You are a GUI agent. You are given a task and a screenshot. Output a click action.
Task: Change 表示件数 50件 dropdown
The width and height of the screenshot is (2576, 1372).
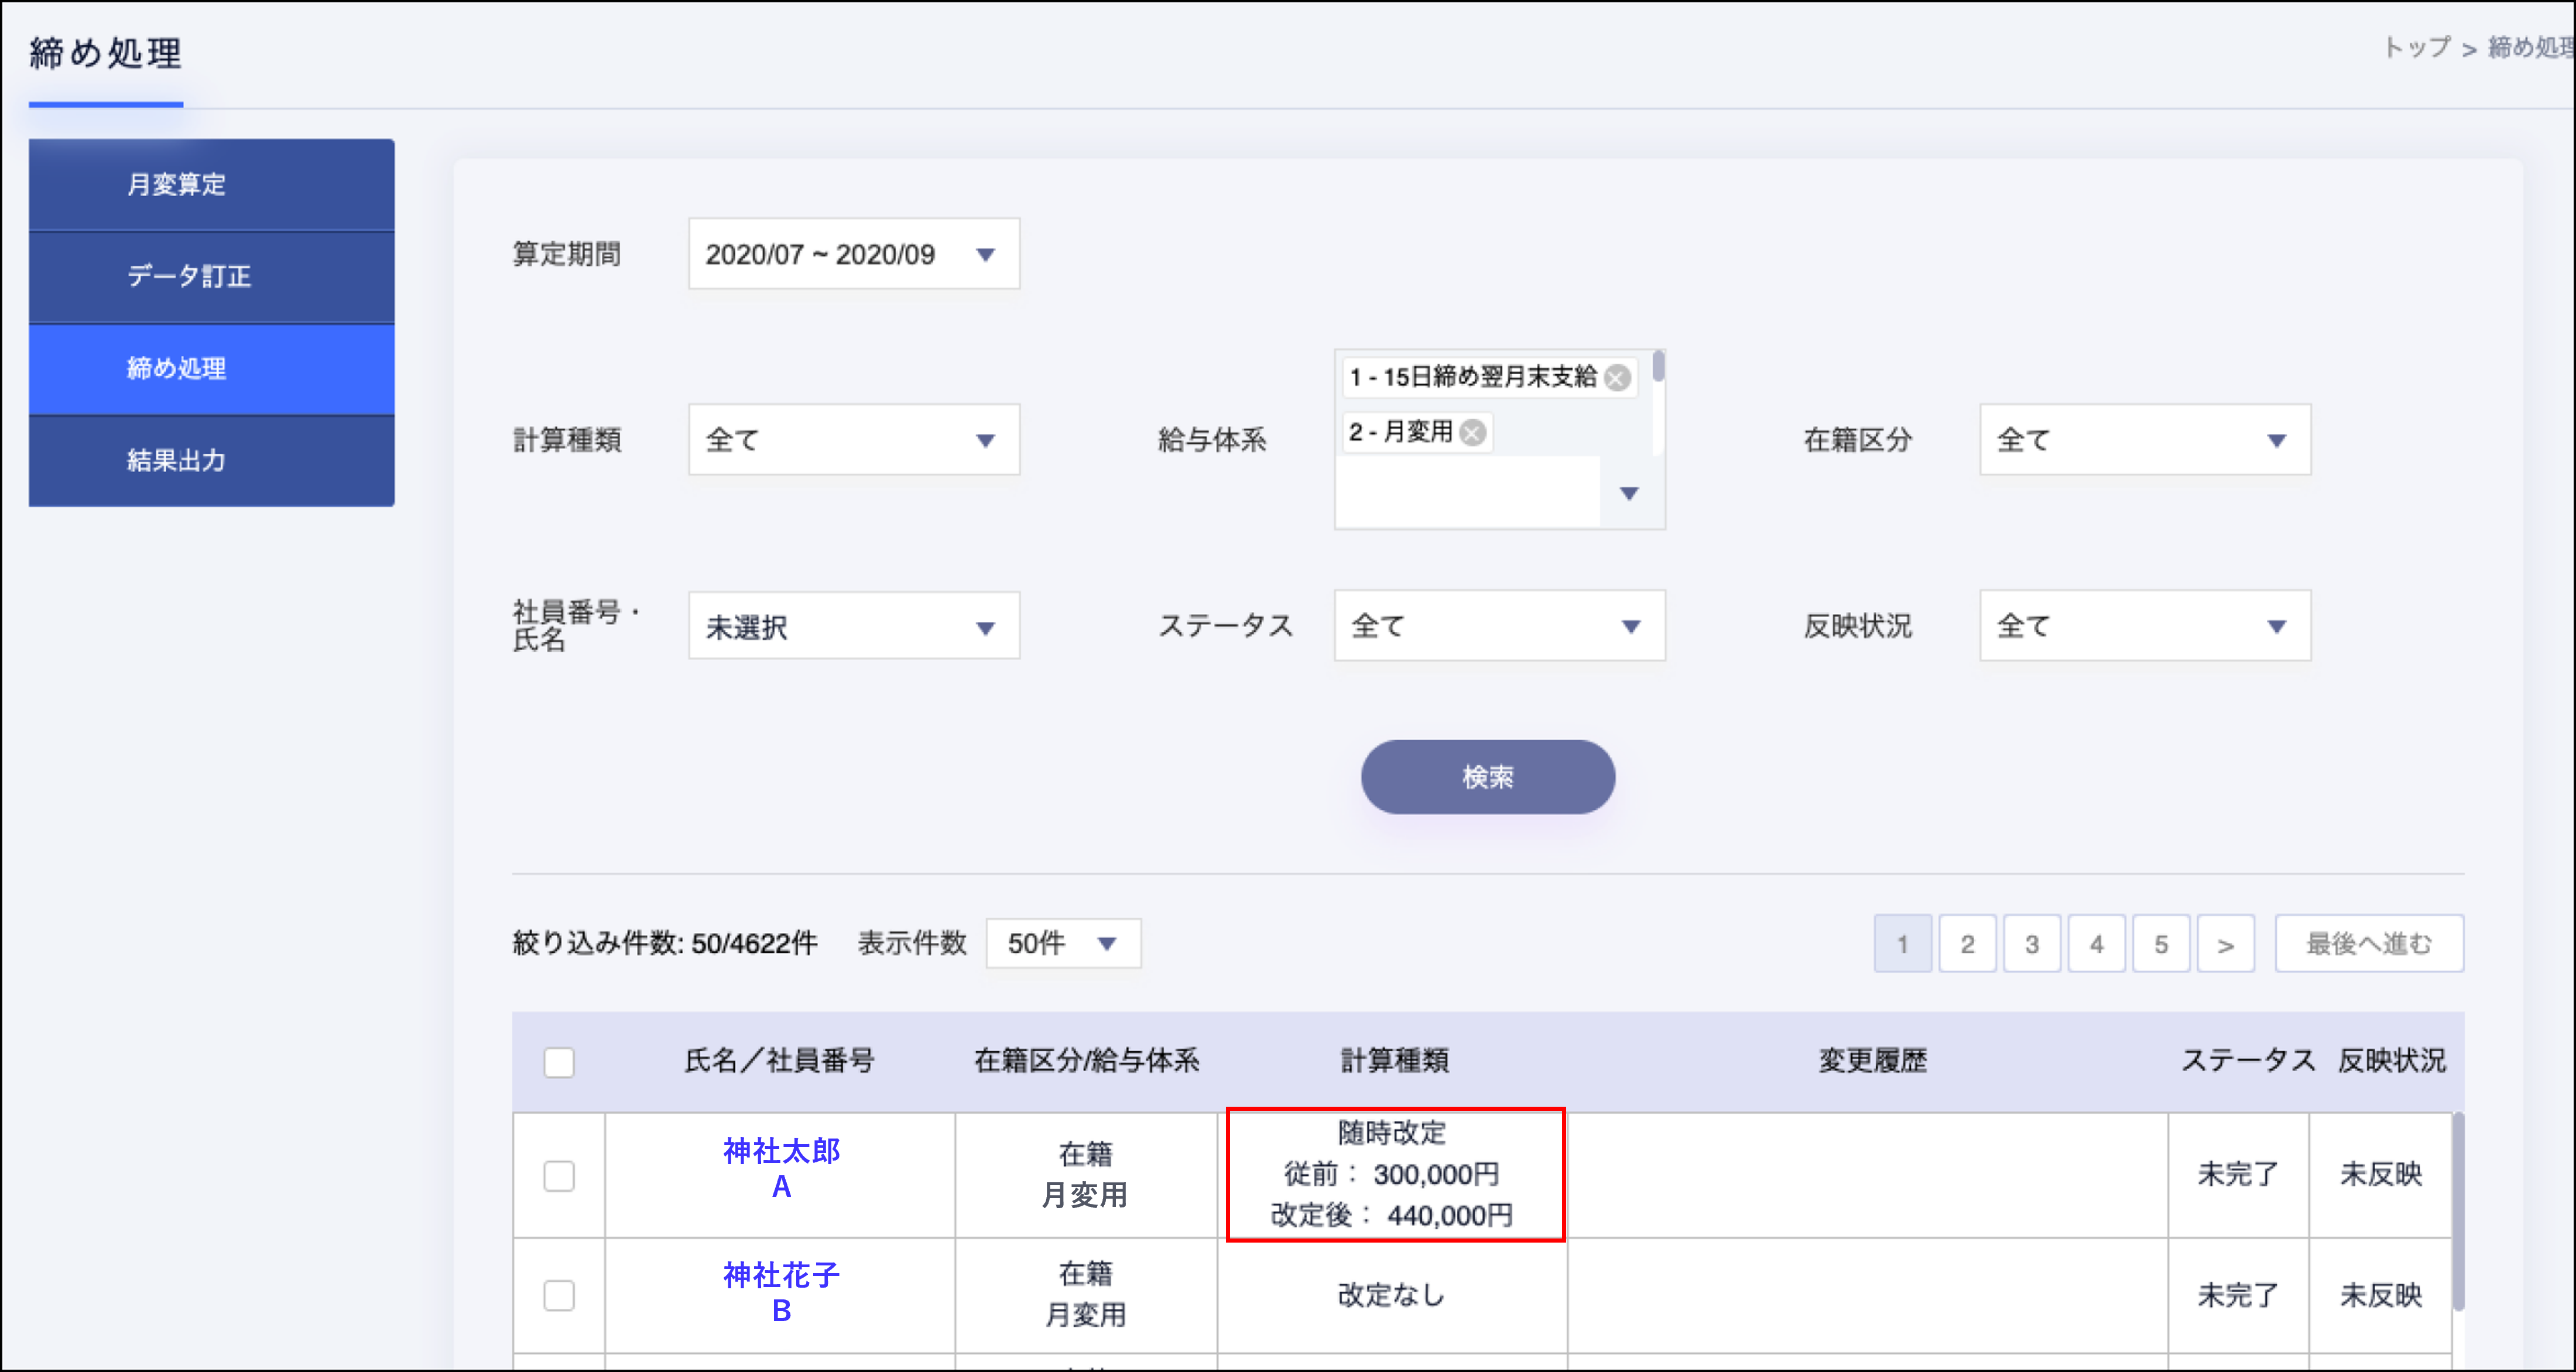[x=1062, y=944]
